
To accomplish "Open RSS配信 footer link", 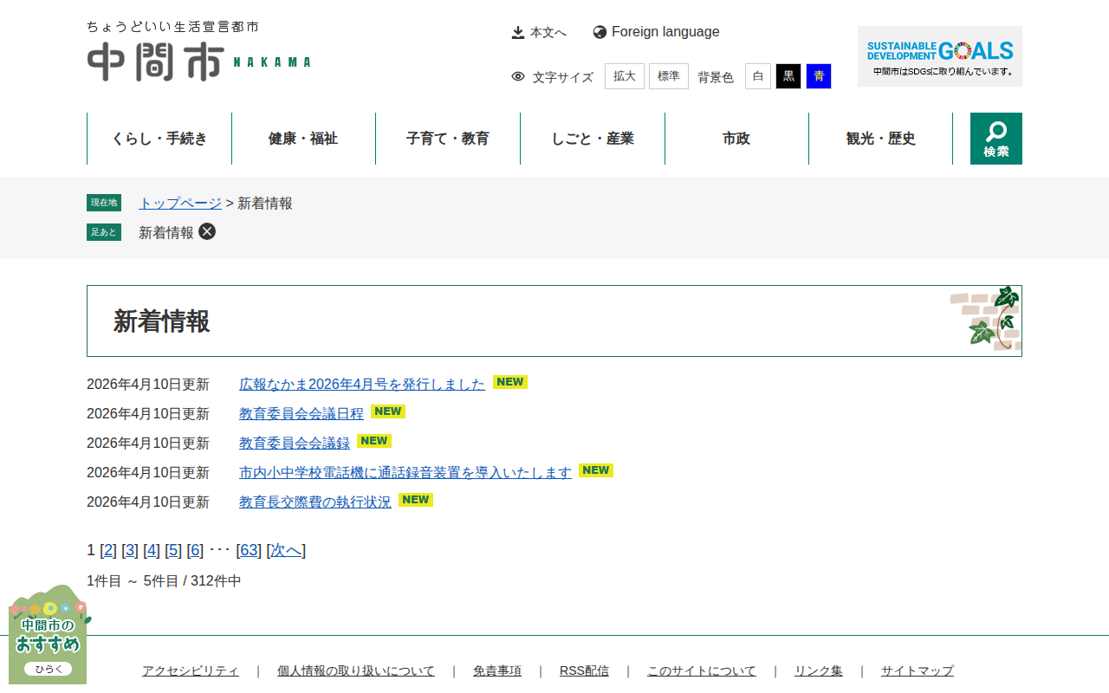I will [584, 670].
